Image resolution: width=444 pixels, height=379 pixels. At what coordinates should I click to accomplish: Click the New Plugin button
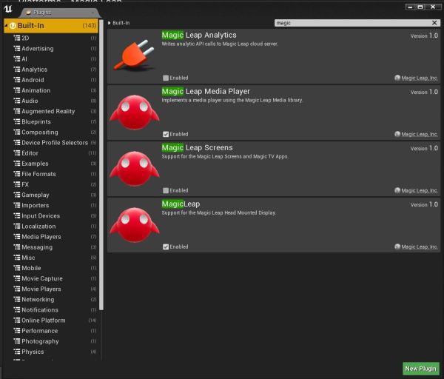421,368
